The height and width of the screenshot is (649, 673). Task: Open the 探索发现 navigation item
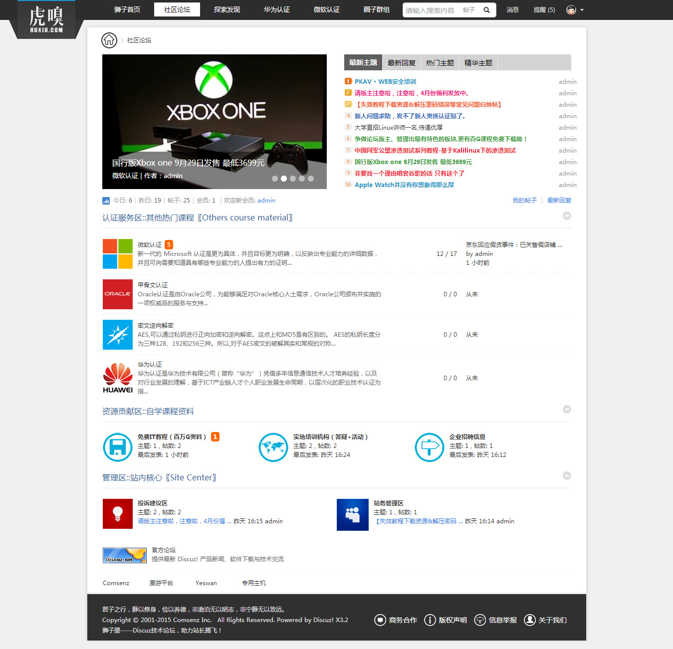227,9
